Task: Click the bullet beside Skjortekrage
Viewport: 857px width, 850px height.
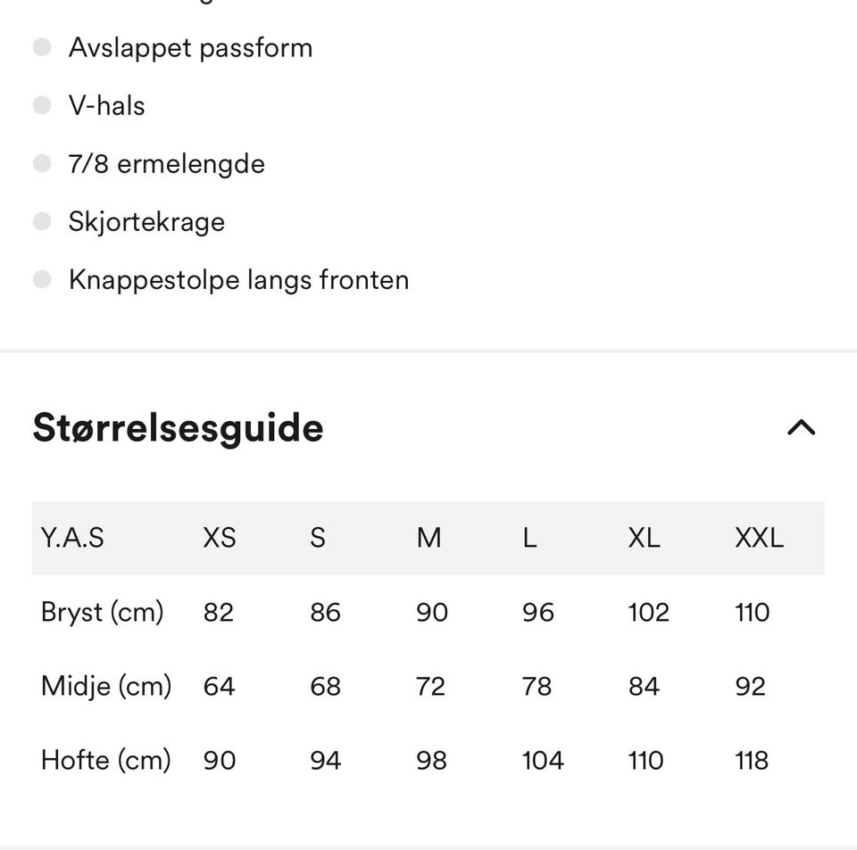Action: coord(42,222)
